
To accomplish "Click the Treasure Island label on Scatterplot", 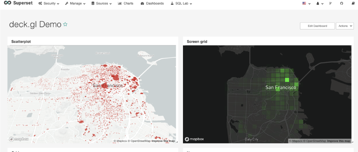I will pyautogui.click(x=145, y=55).
